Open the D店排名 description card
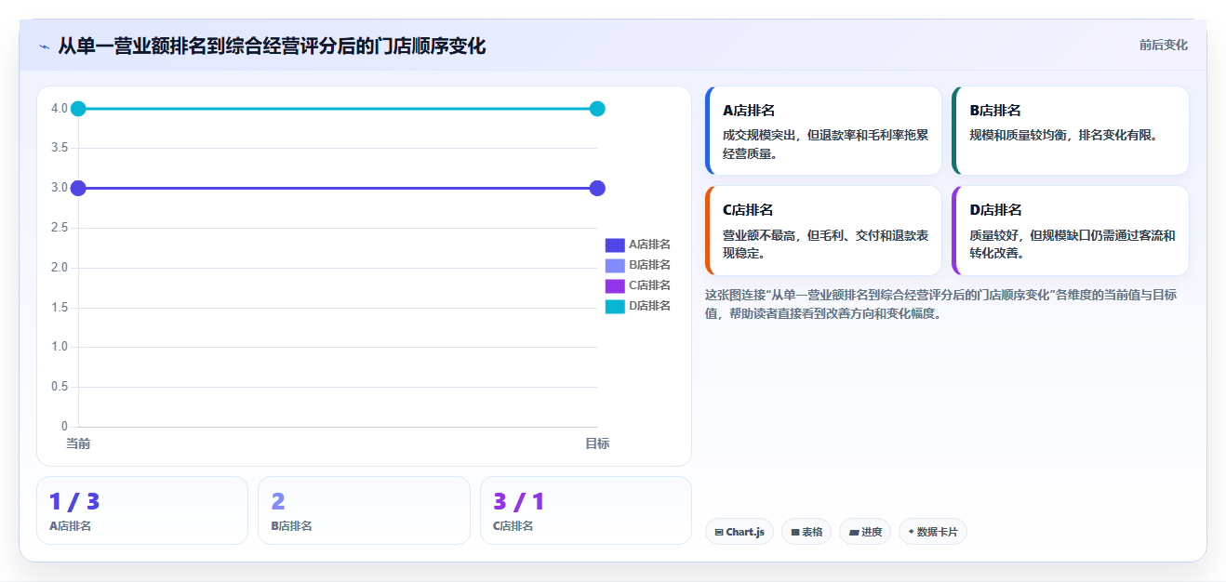The height and width of the screenshot is (582, 1226). (x=1071, y=231)
